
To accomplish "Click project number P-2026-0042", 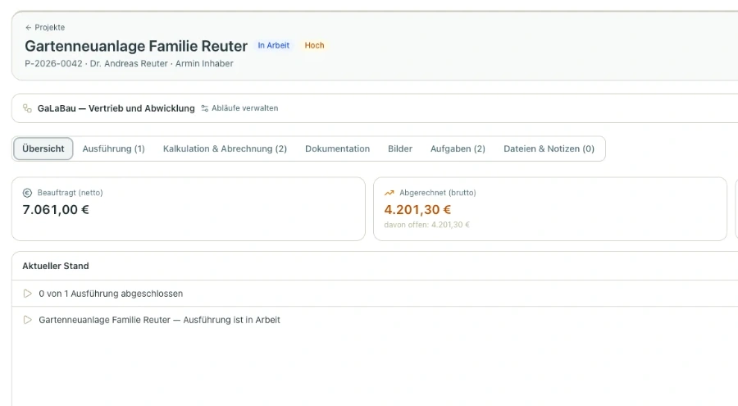I will point(53,64).
